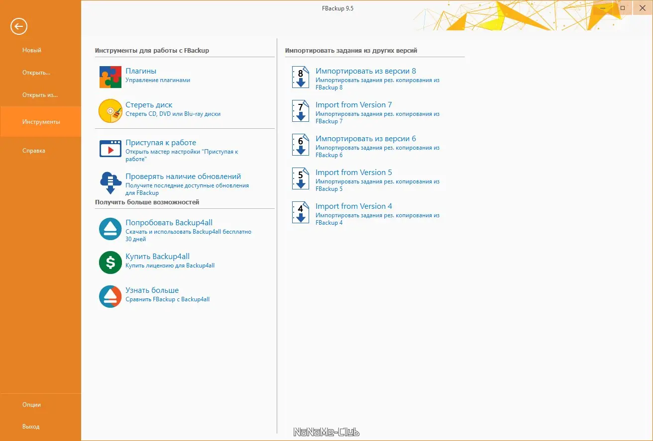Open the Новый menu item
The height and width of the screenshot is (441, 653).
[x=32, y=50]
